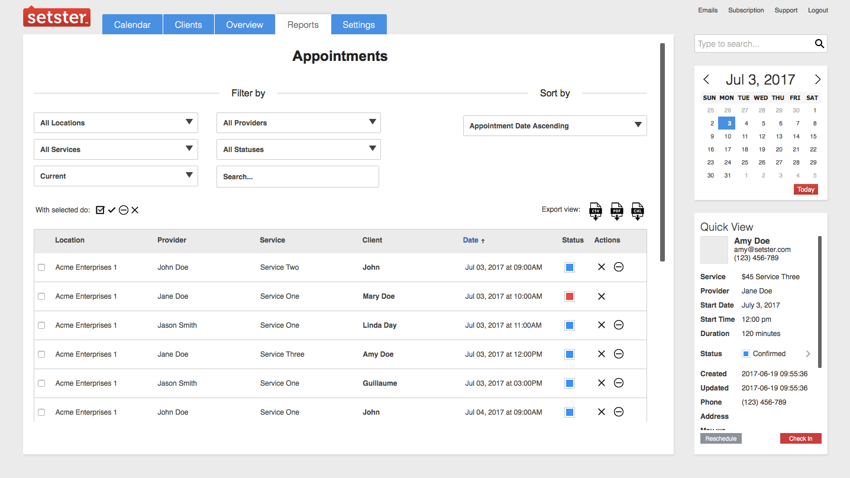Click the search magnifier icon
Screen dimensions: 850x478
coord(819,44)
